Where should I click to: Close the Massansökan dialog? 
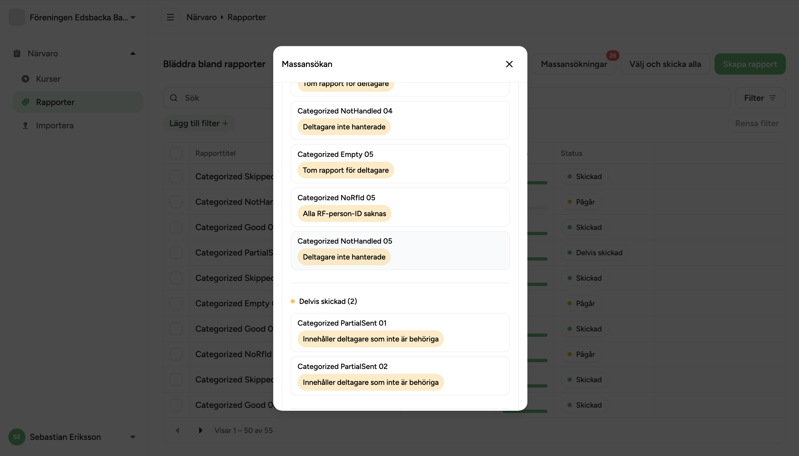click(509, 64)
